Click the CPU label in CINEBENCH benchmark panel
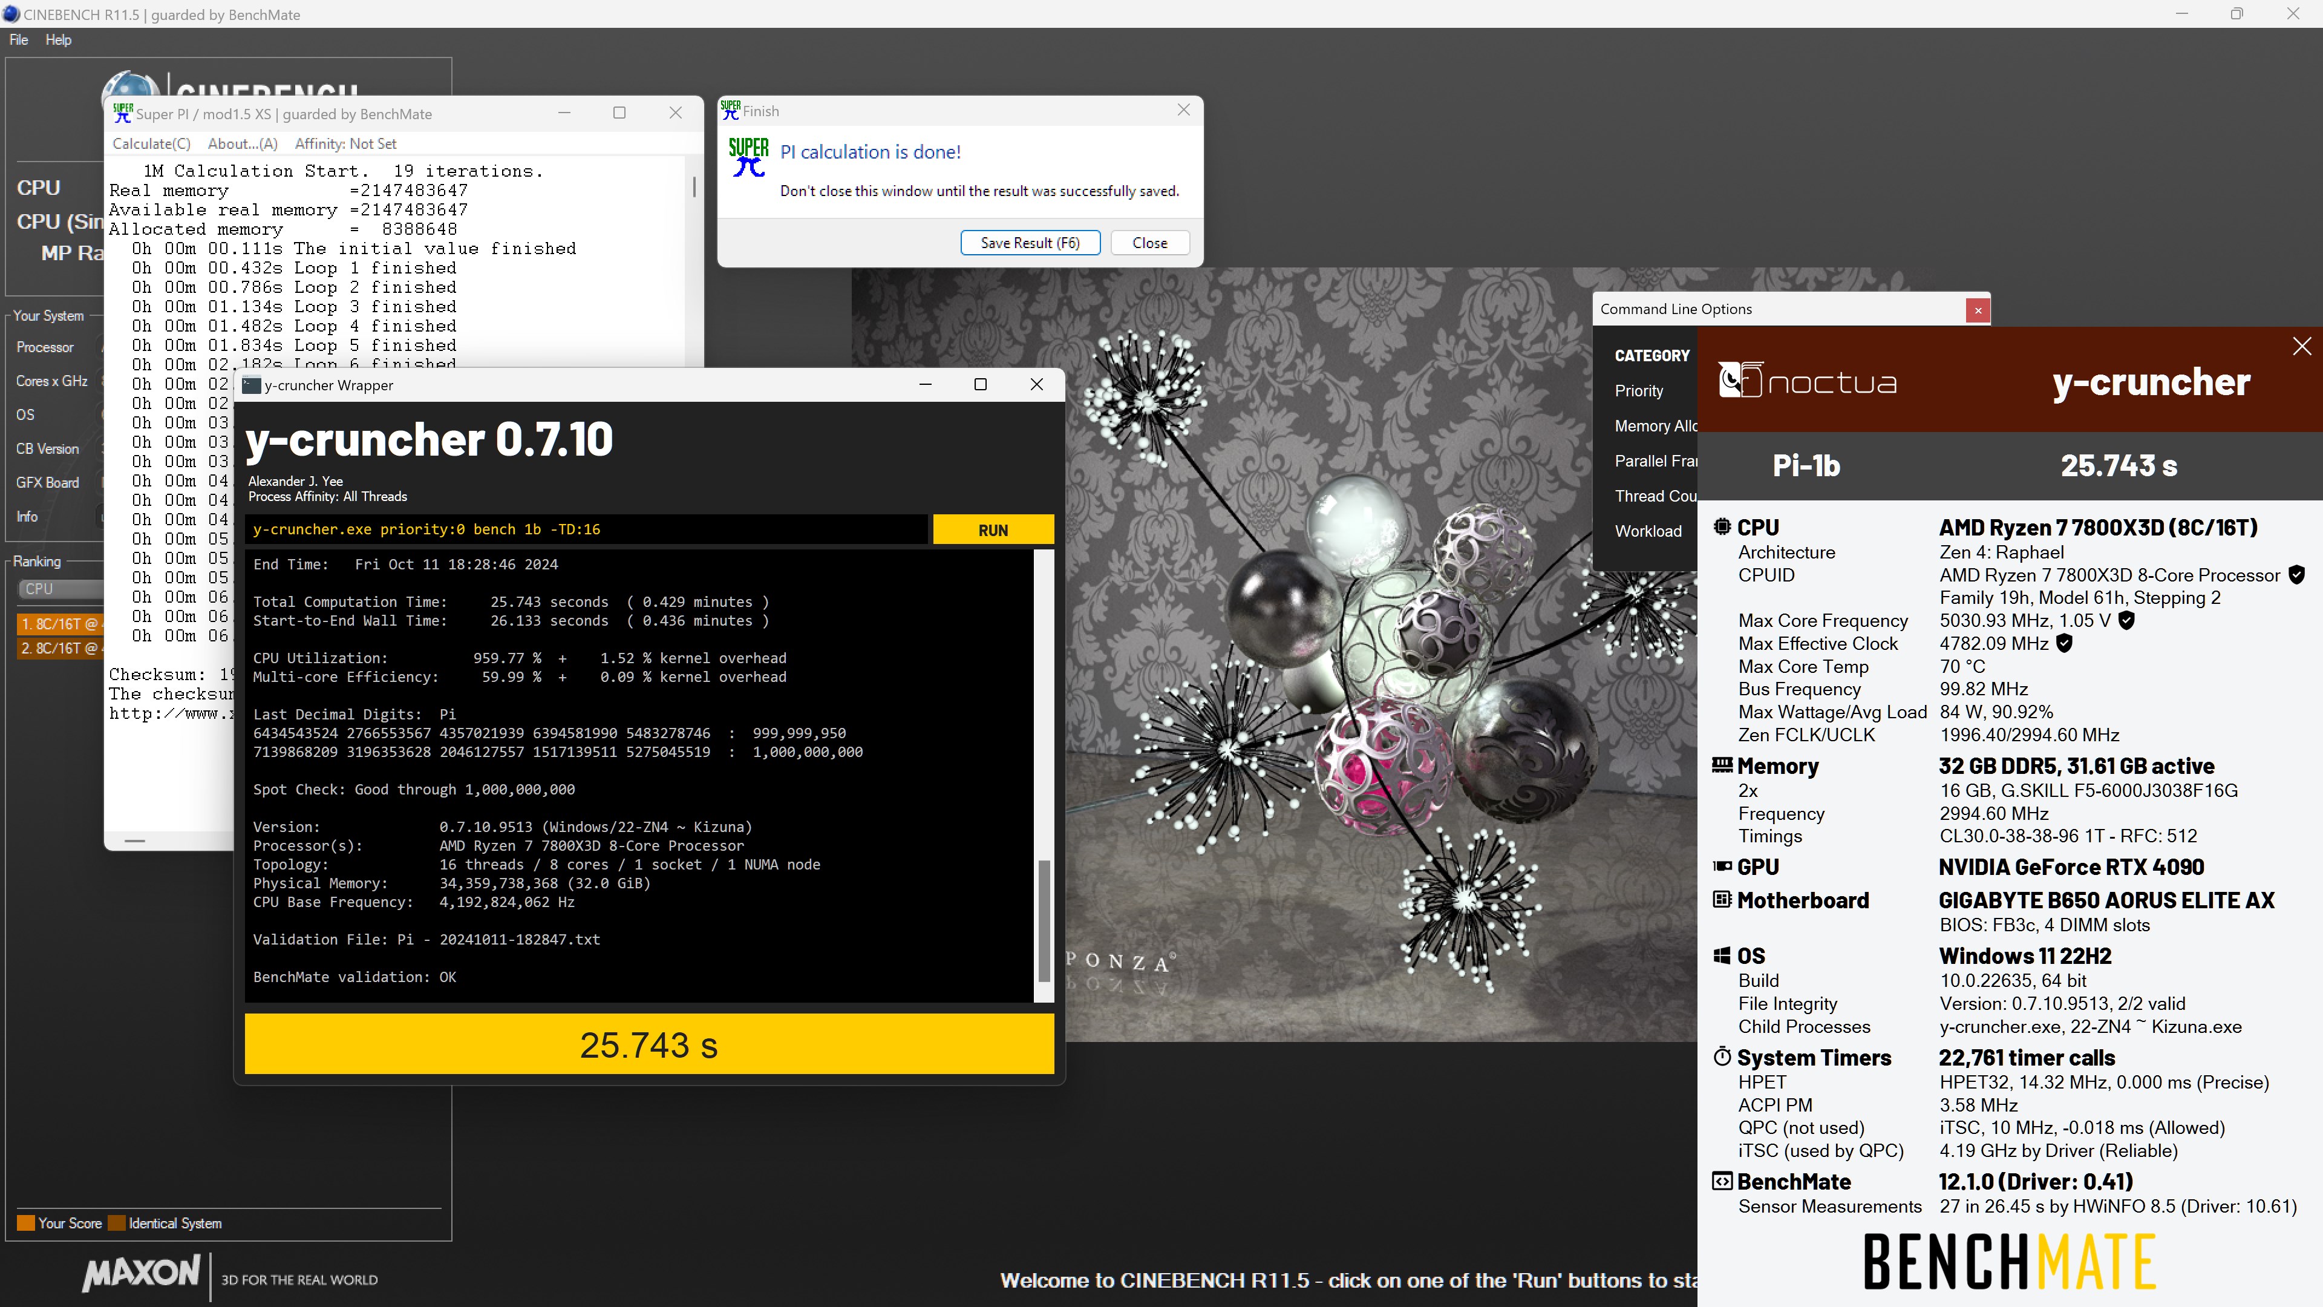 pyautogui.click(x=39, y=188)
